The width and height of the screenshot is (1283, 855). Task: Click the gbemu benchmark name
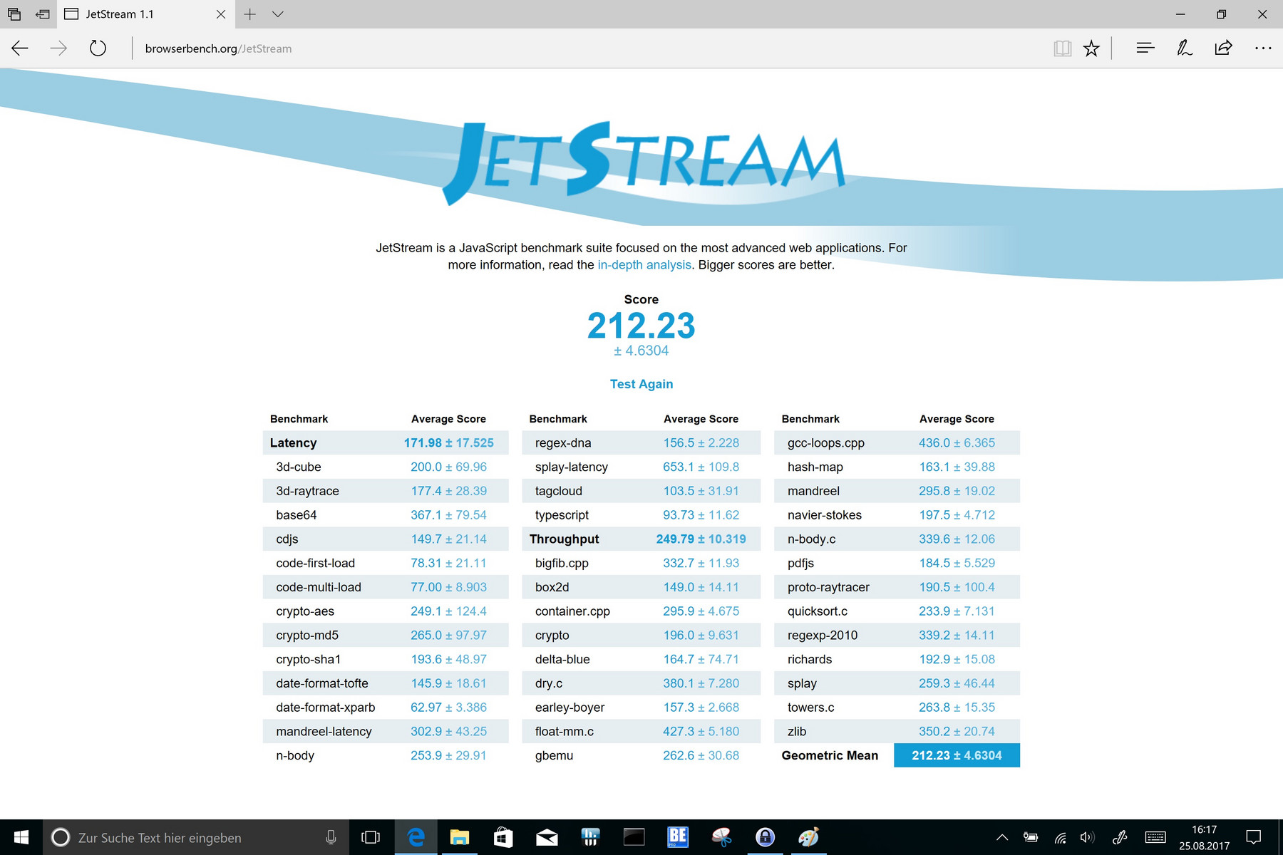(x=554, y=755)
